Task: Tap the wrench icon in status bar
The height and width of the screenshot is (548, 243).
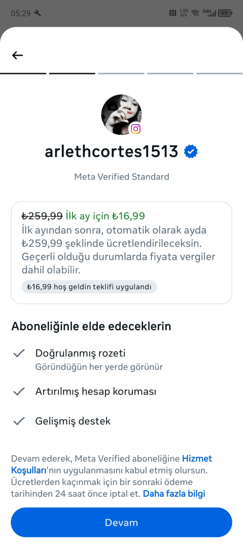Action: [x=38, y=13]
